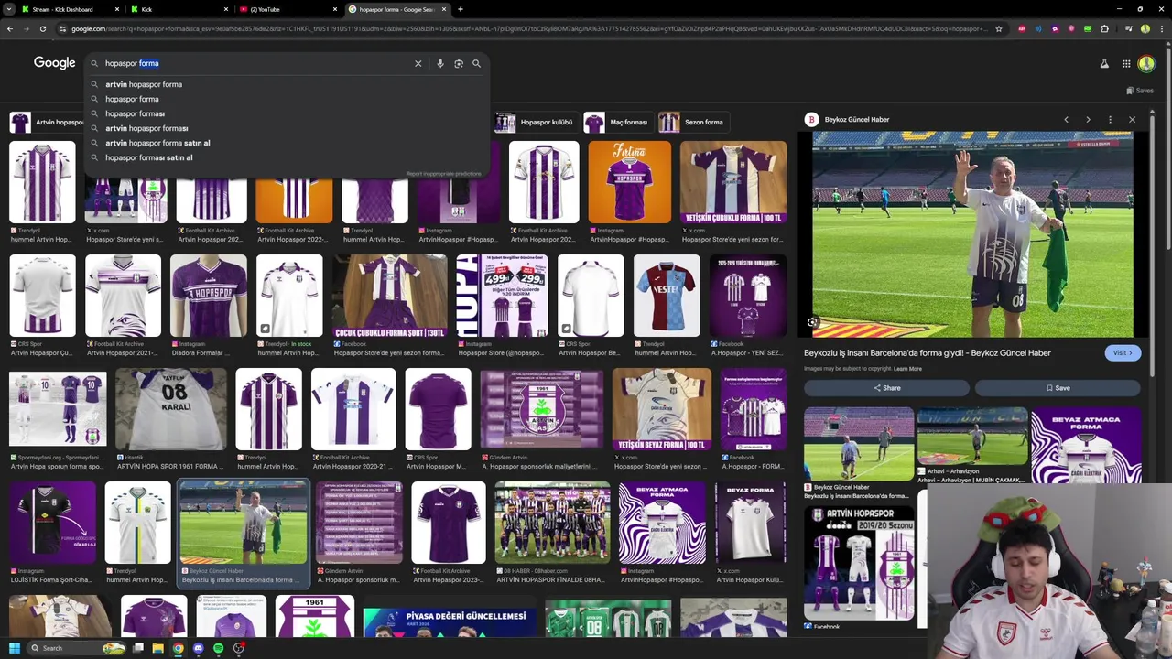Image resolution: width=1172 pixels, height=659 pixels.
Task: Click 'Learn More' about image copyright
Action: (907, 369)
